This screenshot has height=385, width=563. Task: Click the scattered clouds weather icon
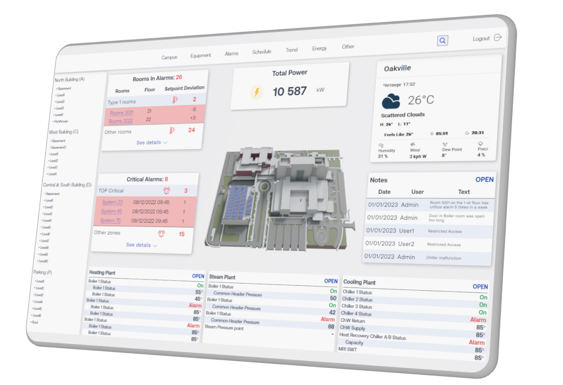coord(391,101)
